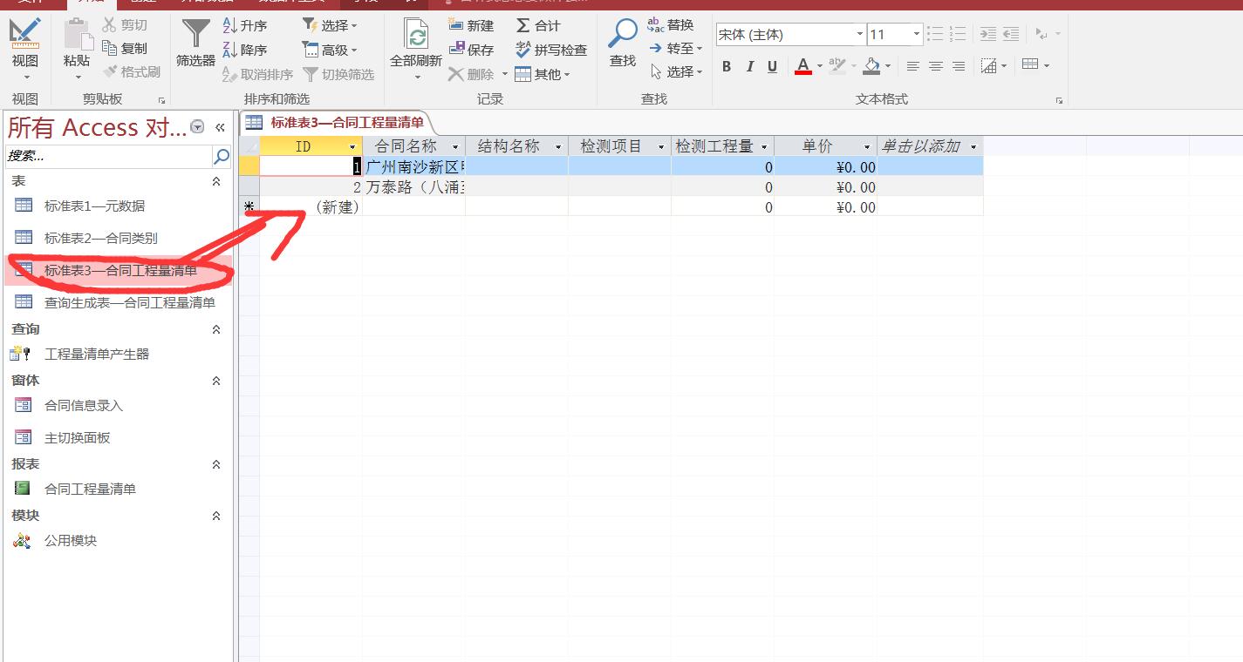The height and width of the screenshot is (662, 1243).
Task: Select the module 公用模块
Action: (x=118, y=540)
